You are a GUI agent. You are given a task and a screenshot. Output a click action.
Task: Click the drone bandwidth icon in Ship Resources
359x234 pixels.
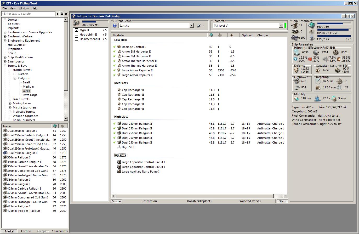[311, 38]
